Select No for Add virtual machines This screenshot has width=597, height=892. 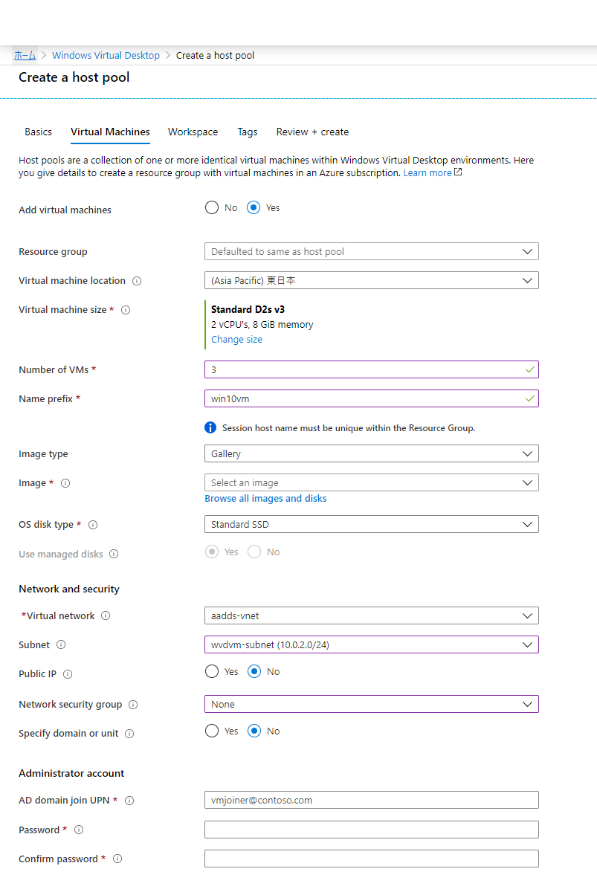click(x=212, y=208)
